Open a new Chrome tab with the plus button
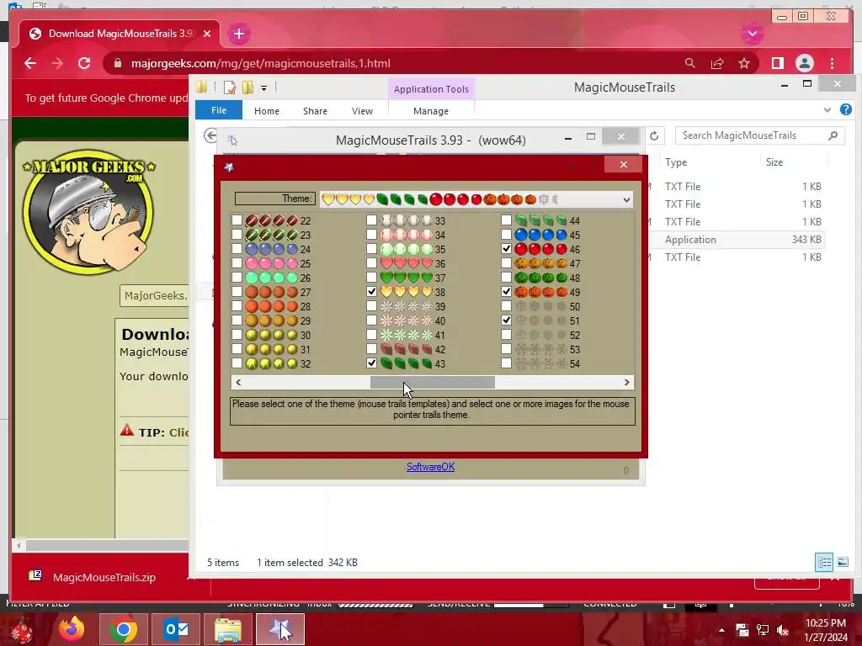The height and width of the screenshot is (646, 862). click(x=238, y=34)
